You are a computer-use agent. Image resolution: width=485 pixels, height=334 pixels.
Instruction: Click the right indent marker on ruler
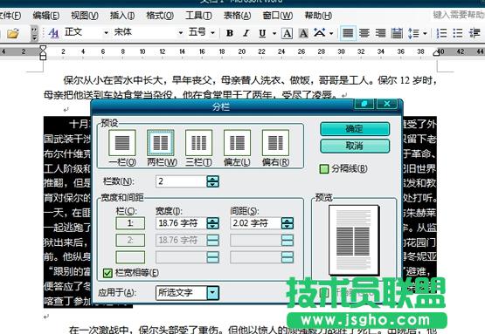pos(436,53)
